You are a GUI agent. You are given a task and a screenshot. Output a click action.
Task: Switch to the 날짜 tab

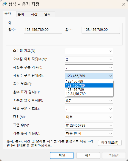[x=48, y=14]
